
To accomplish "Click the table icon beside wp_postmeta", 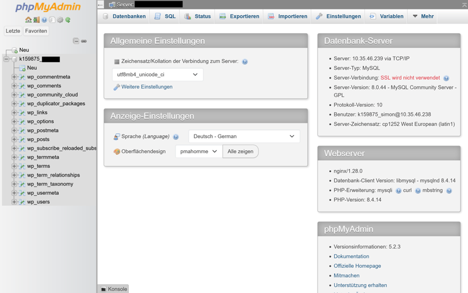I will (22, 130).
